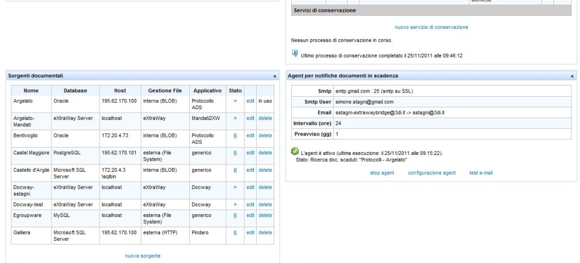This screenshot has width=580, height=264.
Task: Delete the Bentivoglio source
Action: coord(265,136)
